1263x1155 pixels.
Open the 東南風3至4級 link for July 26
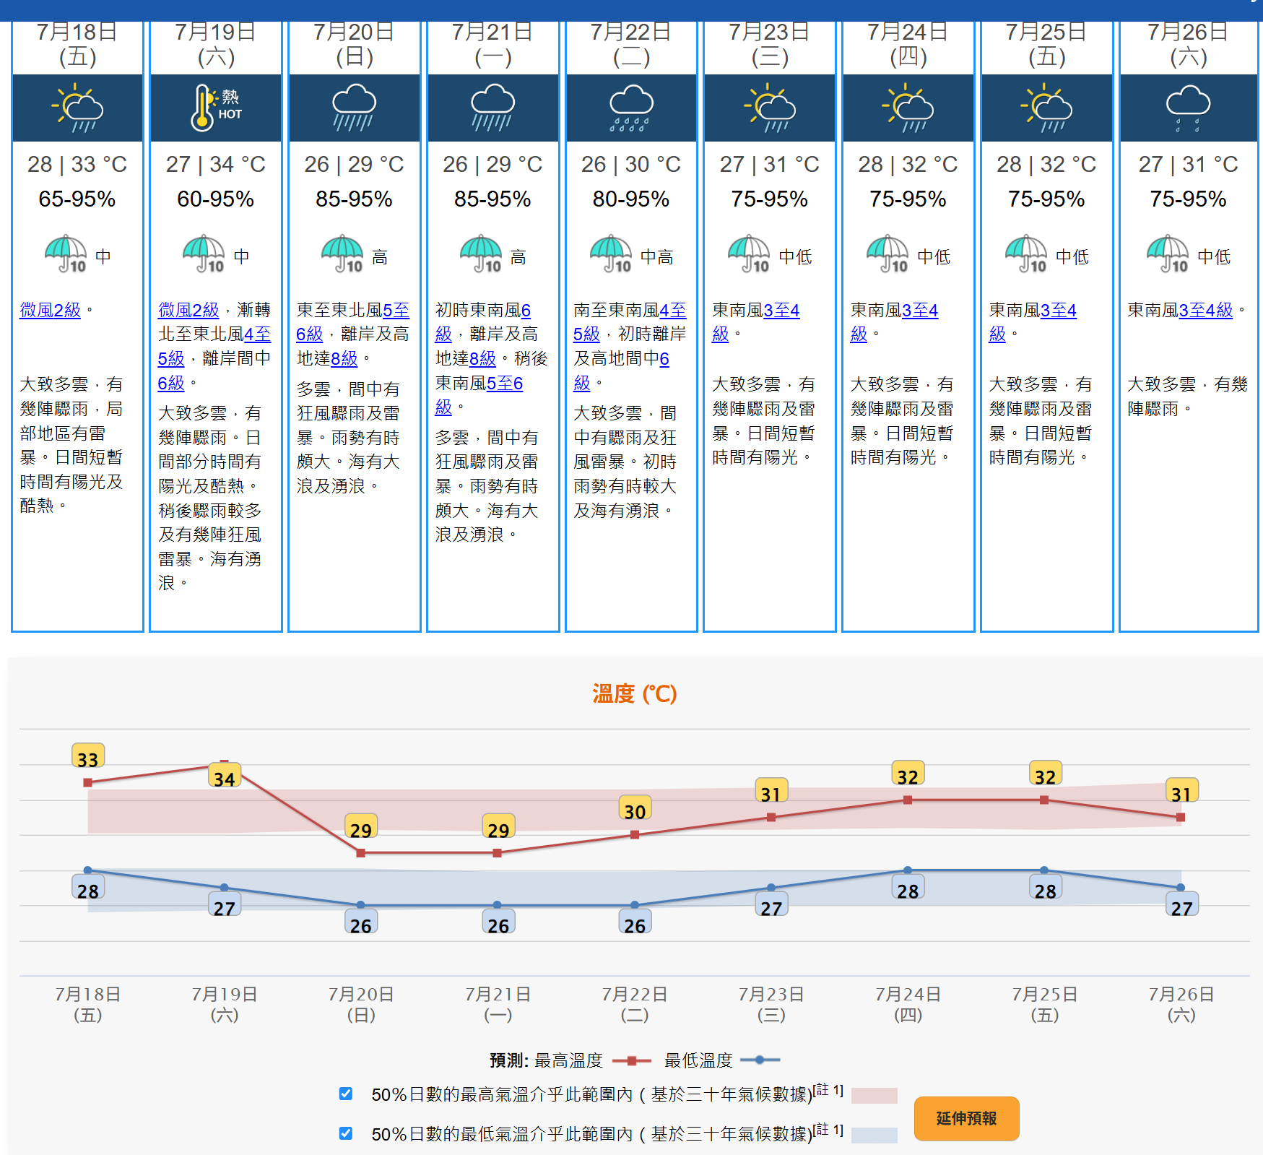pyautogui.click(x=1205, y=310)
